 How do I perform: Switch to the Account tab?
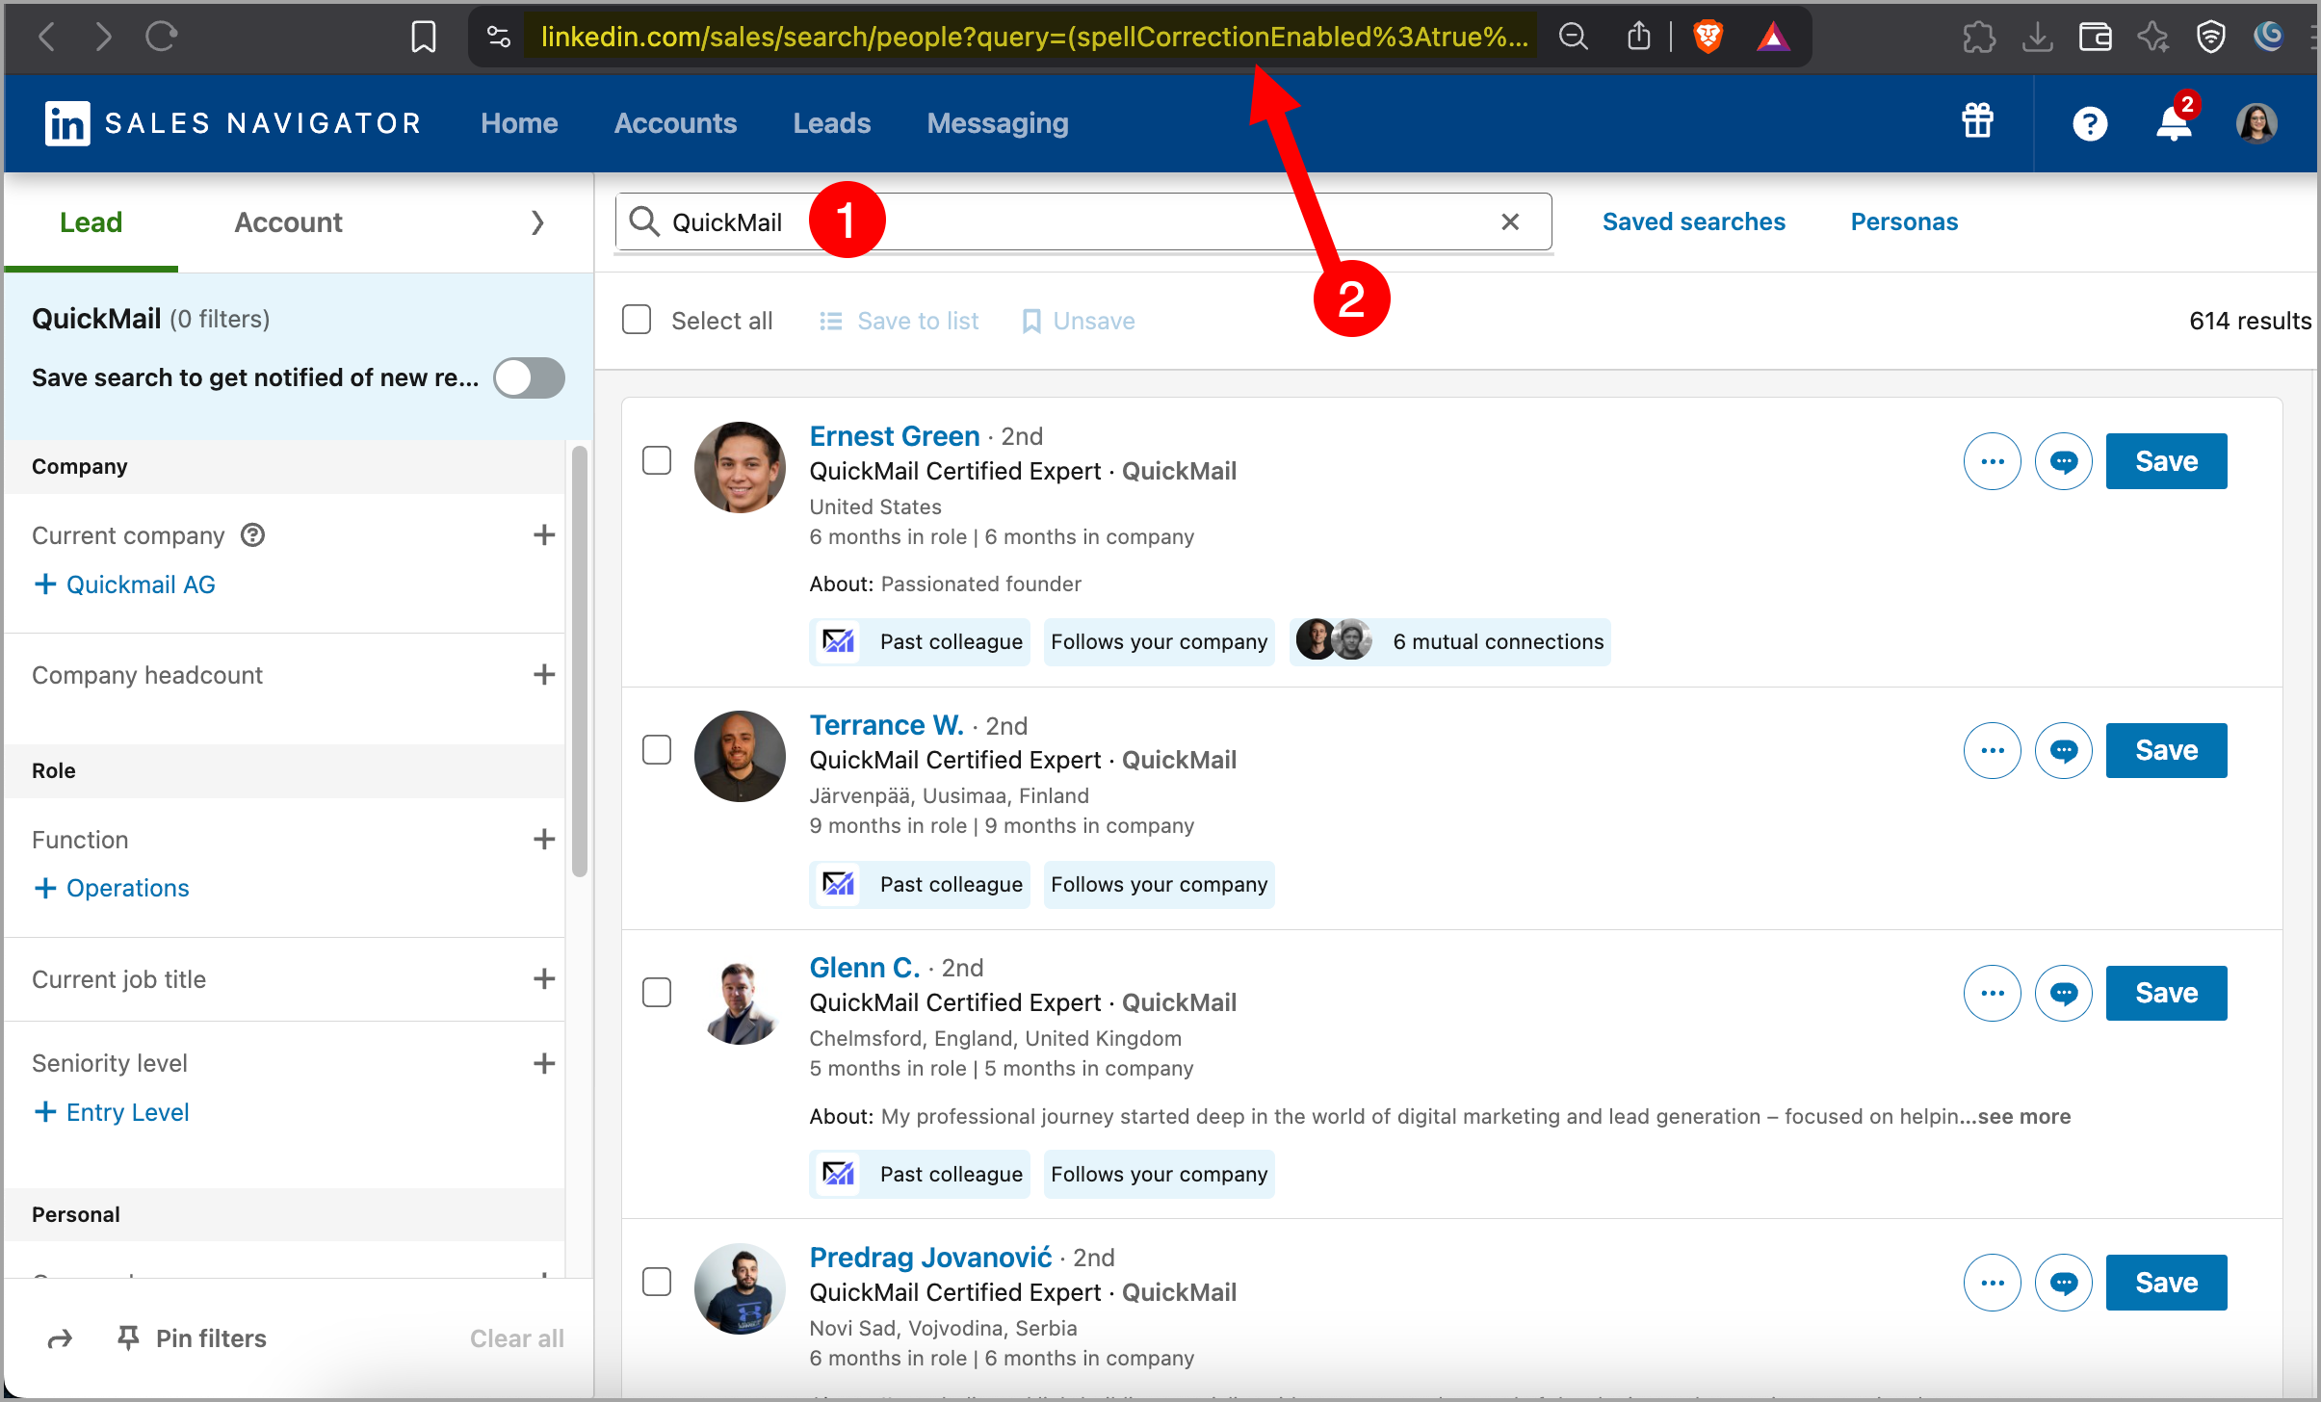(288, 222)
